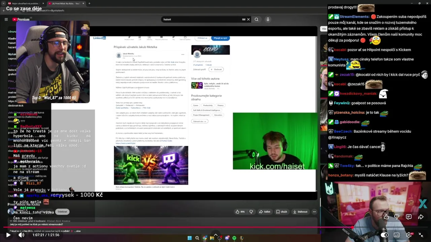Image resolution: width=431 pixels, height=242 pixels.
Task: Open the 'Bylo, nebylo' author article thumbnail
Action: coord(197,85)
